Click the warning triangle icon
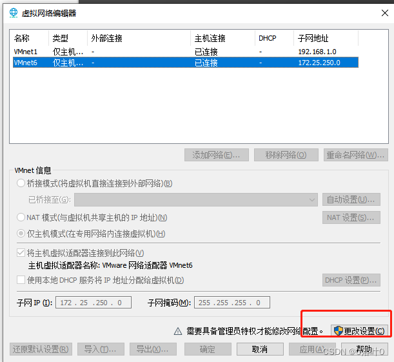 (178, 331)
